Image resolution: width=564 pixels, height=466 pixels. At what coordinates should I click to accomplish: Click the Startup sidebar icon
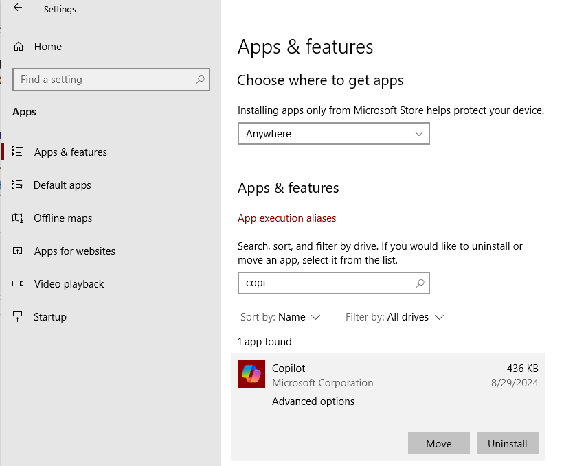tap(18, 316)
